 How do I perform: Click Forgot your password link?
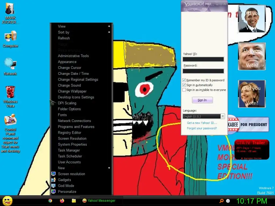tap(202, 128)
